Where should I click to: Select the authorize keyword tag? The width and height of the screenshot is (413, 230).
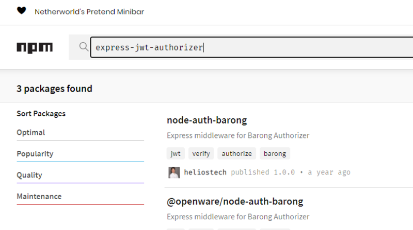[x=237, y=153]
